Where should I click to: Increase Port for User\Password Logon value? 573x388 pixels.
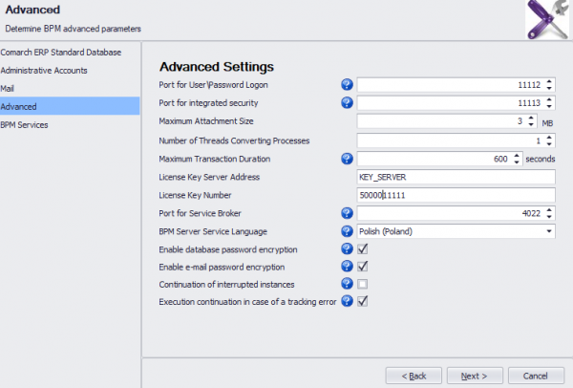(549, 81)
